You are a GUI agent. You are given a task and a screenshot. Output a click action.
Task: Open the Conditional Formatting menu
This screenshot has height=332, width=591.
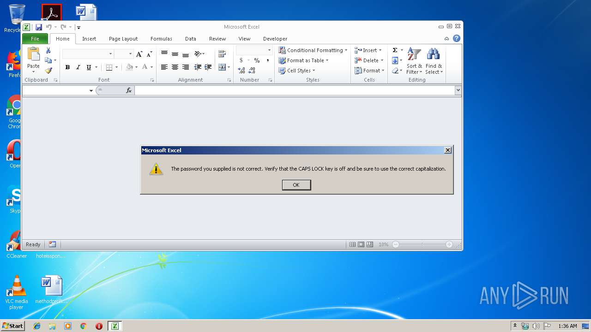tap(313, 50)
